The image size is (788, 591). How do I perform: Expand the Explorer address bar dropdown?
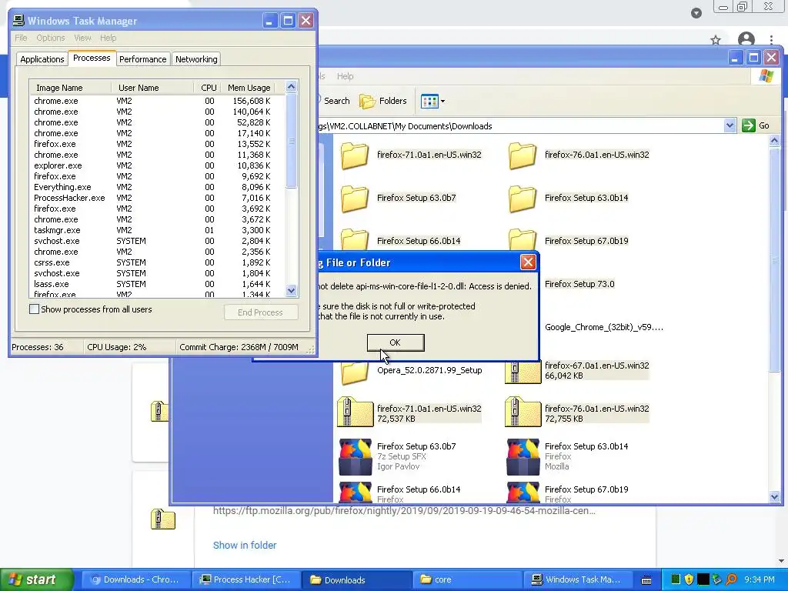(x=730, y=125)
